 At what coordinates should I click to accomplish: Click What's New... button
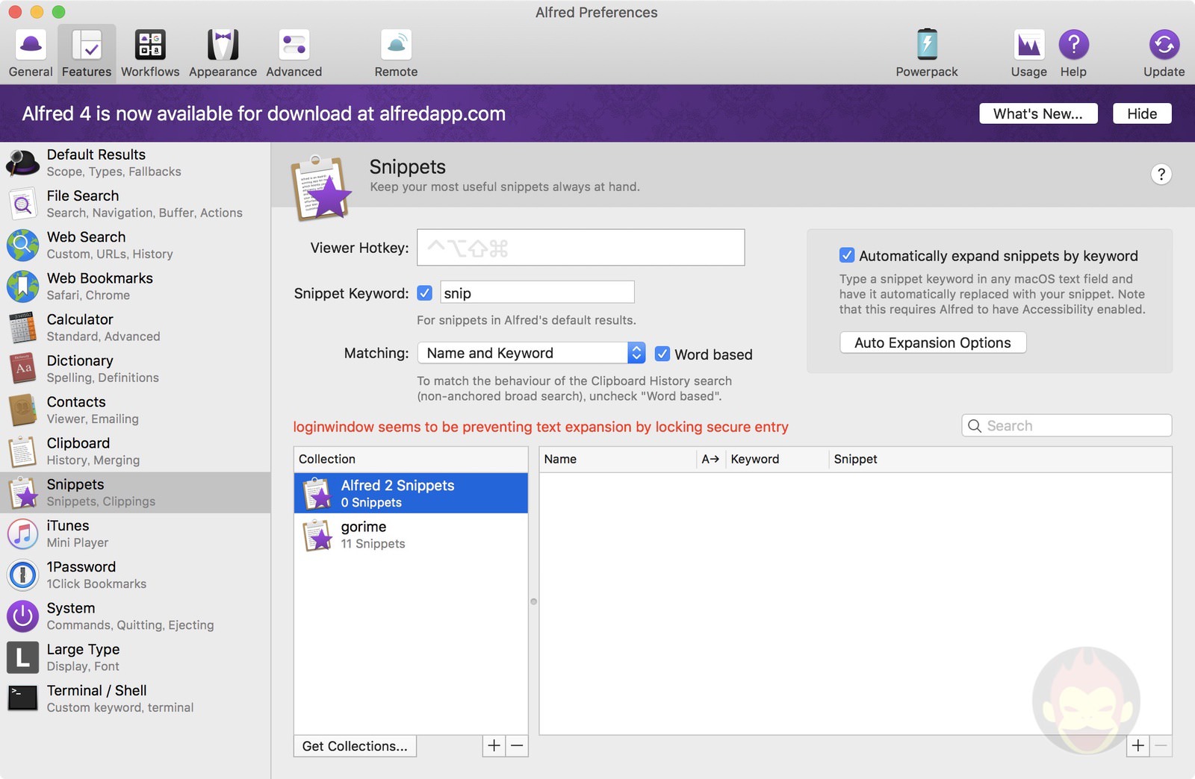1038,113
